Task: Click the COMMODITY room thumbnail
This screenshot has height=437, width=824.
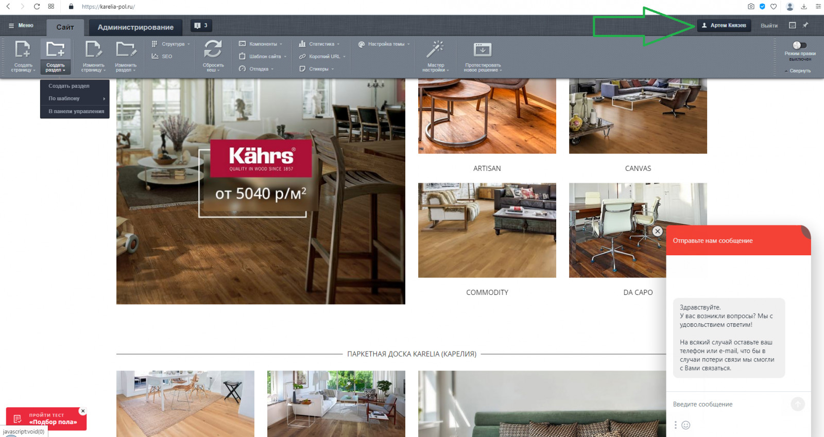Action: (x=487, y=230)
